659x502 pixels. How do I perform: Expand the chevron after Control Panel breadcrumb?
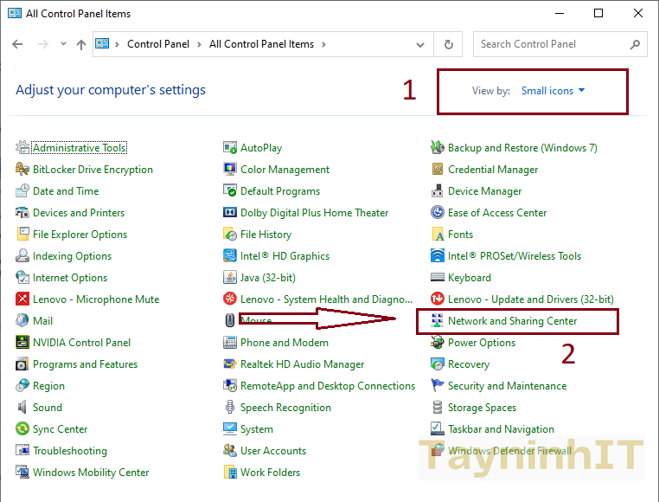click(x=198, y=44)
